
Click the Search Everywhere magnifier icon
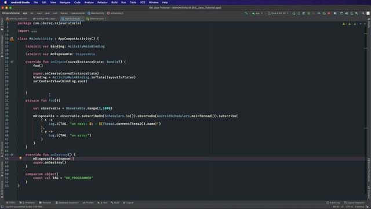point(363,13)
